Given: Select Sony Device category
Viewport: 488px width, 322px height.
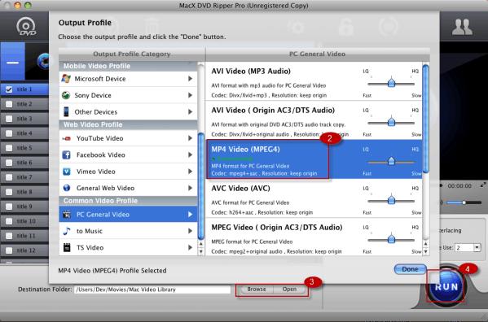Looking at the screenshot, I should (128, 95).
